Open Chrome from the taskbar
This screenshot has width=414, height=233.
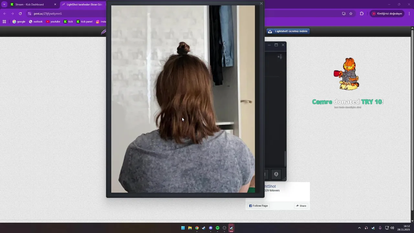coord(197,228)
